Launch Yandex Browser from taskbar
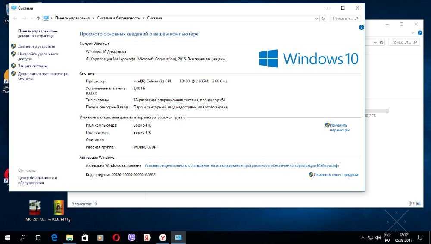 [x=163, y=238]
